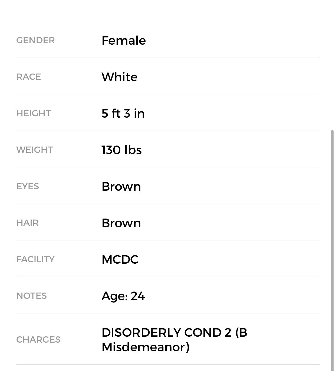
Task: Select the MCDC facility value
Action: (120, 260)
